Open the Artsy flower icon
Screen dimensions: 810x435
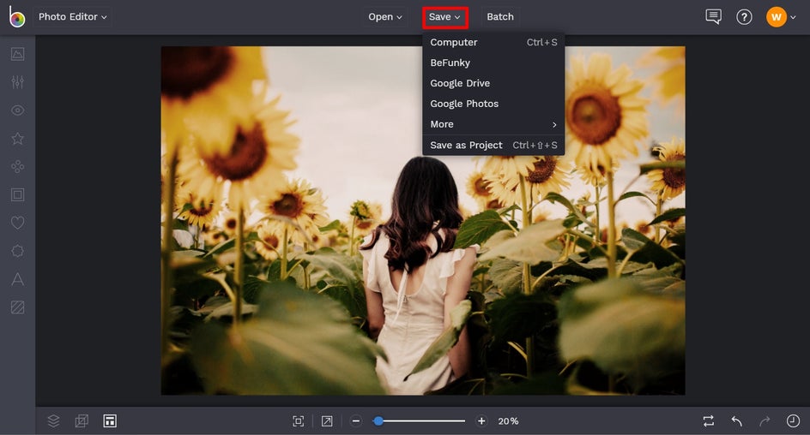click(x=17, y=166)
